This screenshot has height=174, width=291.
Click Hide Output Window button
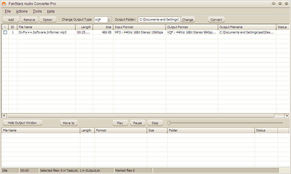click(x=22, y=123)
